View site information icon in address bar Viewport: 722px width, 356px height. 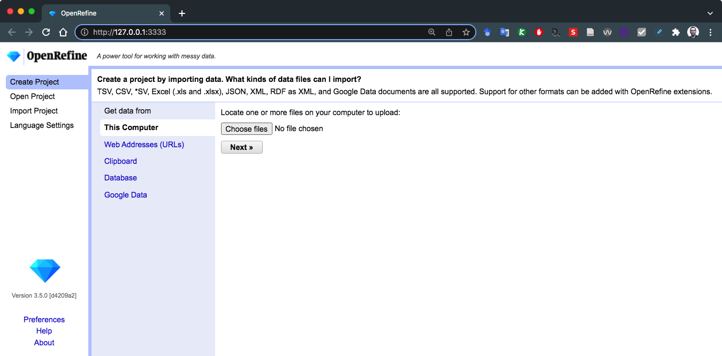(84, 32)
